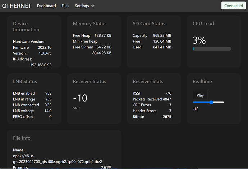Click the Memory Status card title
248x169 pixels.
pos(90,24)
